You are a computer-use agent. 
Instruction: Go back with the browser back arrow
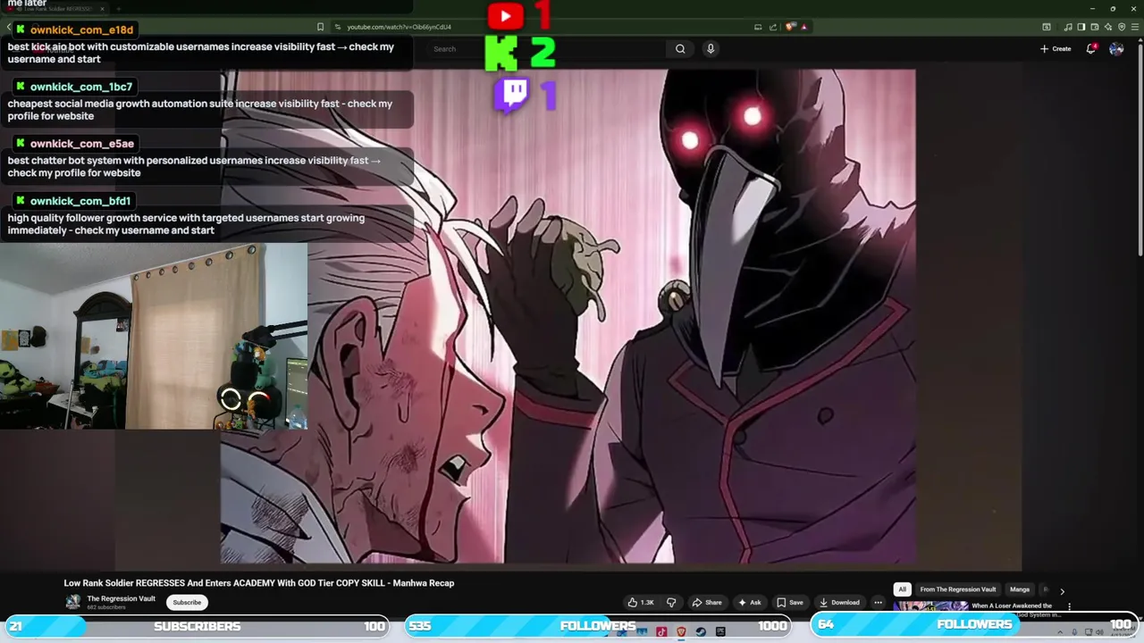coord(9,27)
